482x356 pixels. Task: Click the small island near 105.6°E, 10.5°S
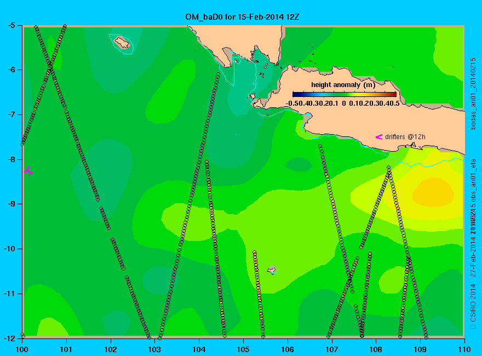272,270
